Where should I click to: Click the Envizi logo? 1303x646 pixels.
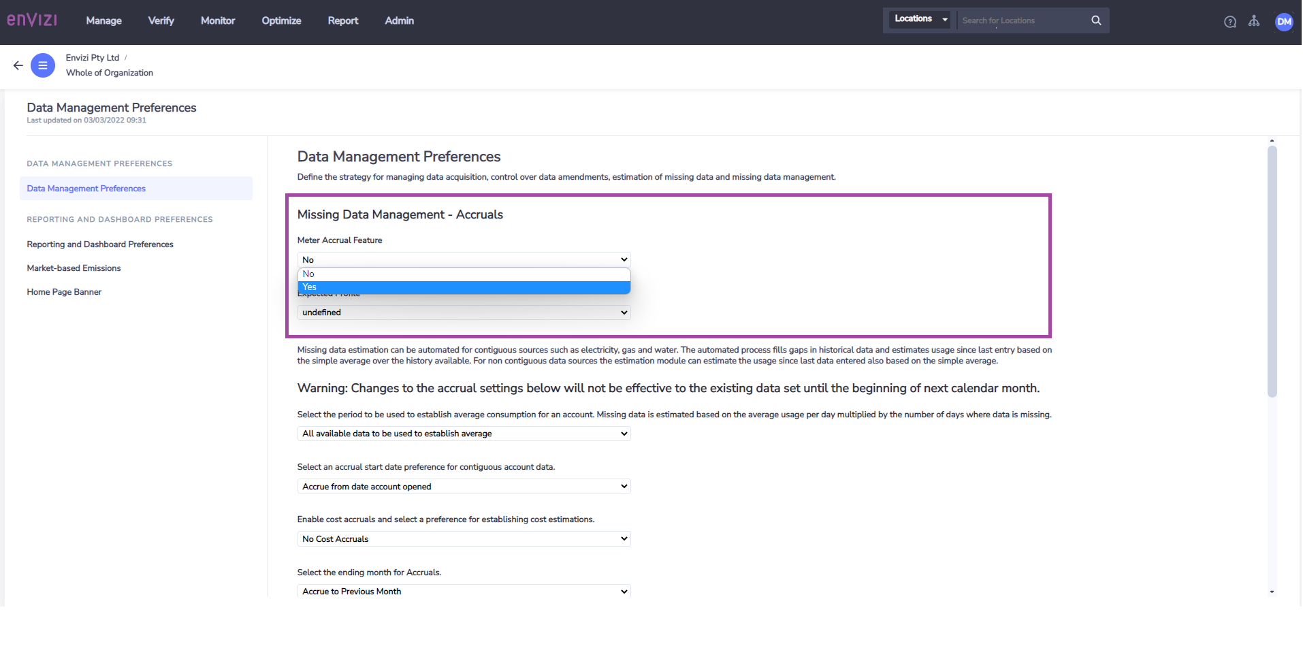32,20
